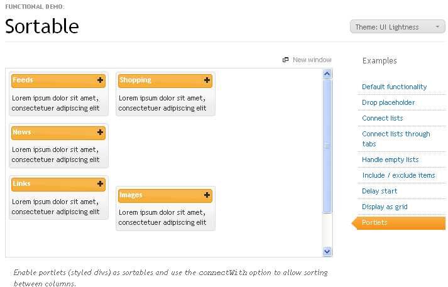Click the New window icon
This screenshot has width=448, height=287.
tap(286, 60)
